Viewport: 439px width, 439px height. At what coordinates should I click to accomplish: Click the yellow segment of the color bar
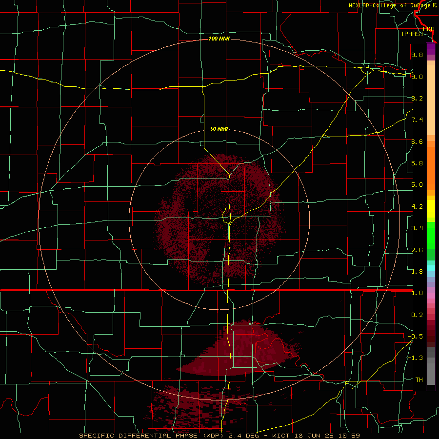tap(431, 209)
